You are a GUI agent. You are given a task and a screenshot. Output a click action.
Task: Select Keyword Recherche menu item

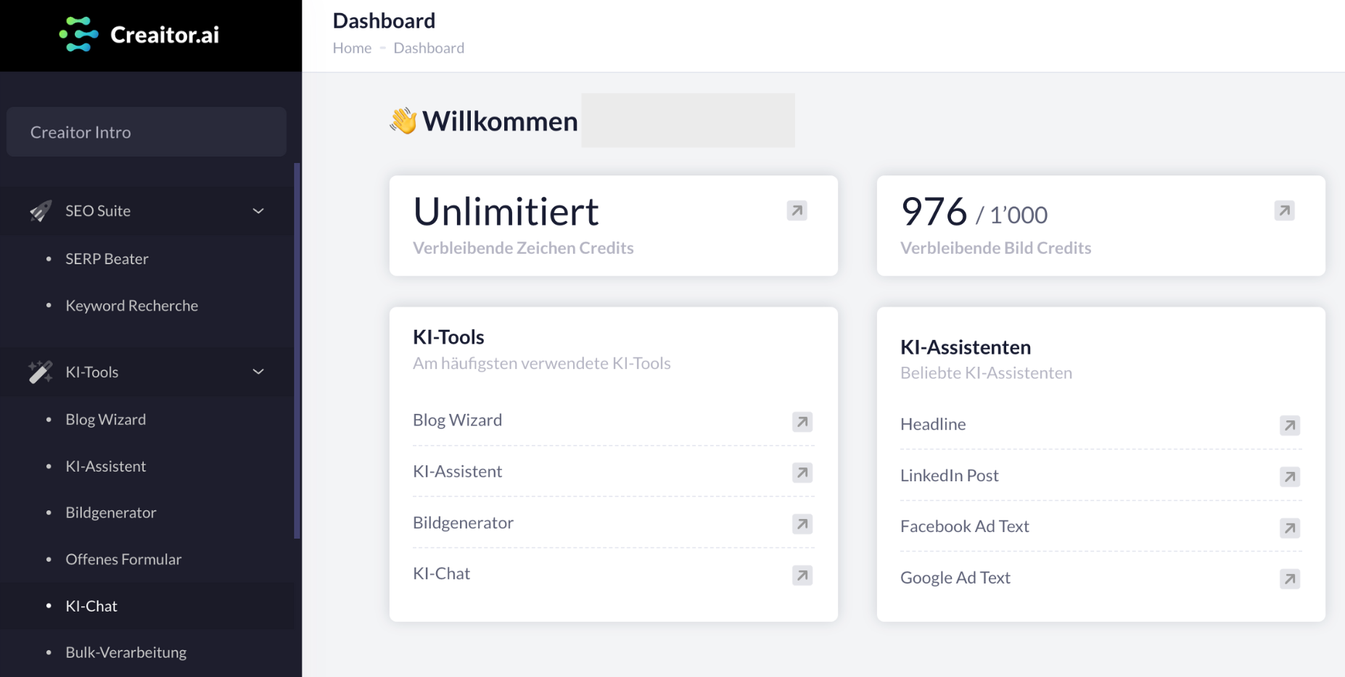click(131, 306)
